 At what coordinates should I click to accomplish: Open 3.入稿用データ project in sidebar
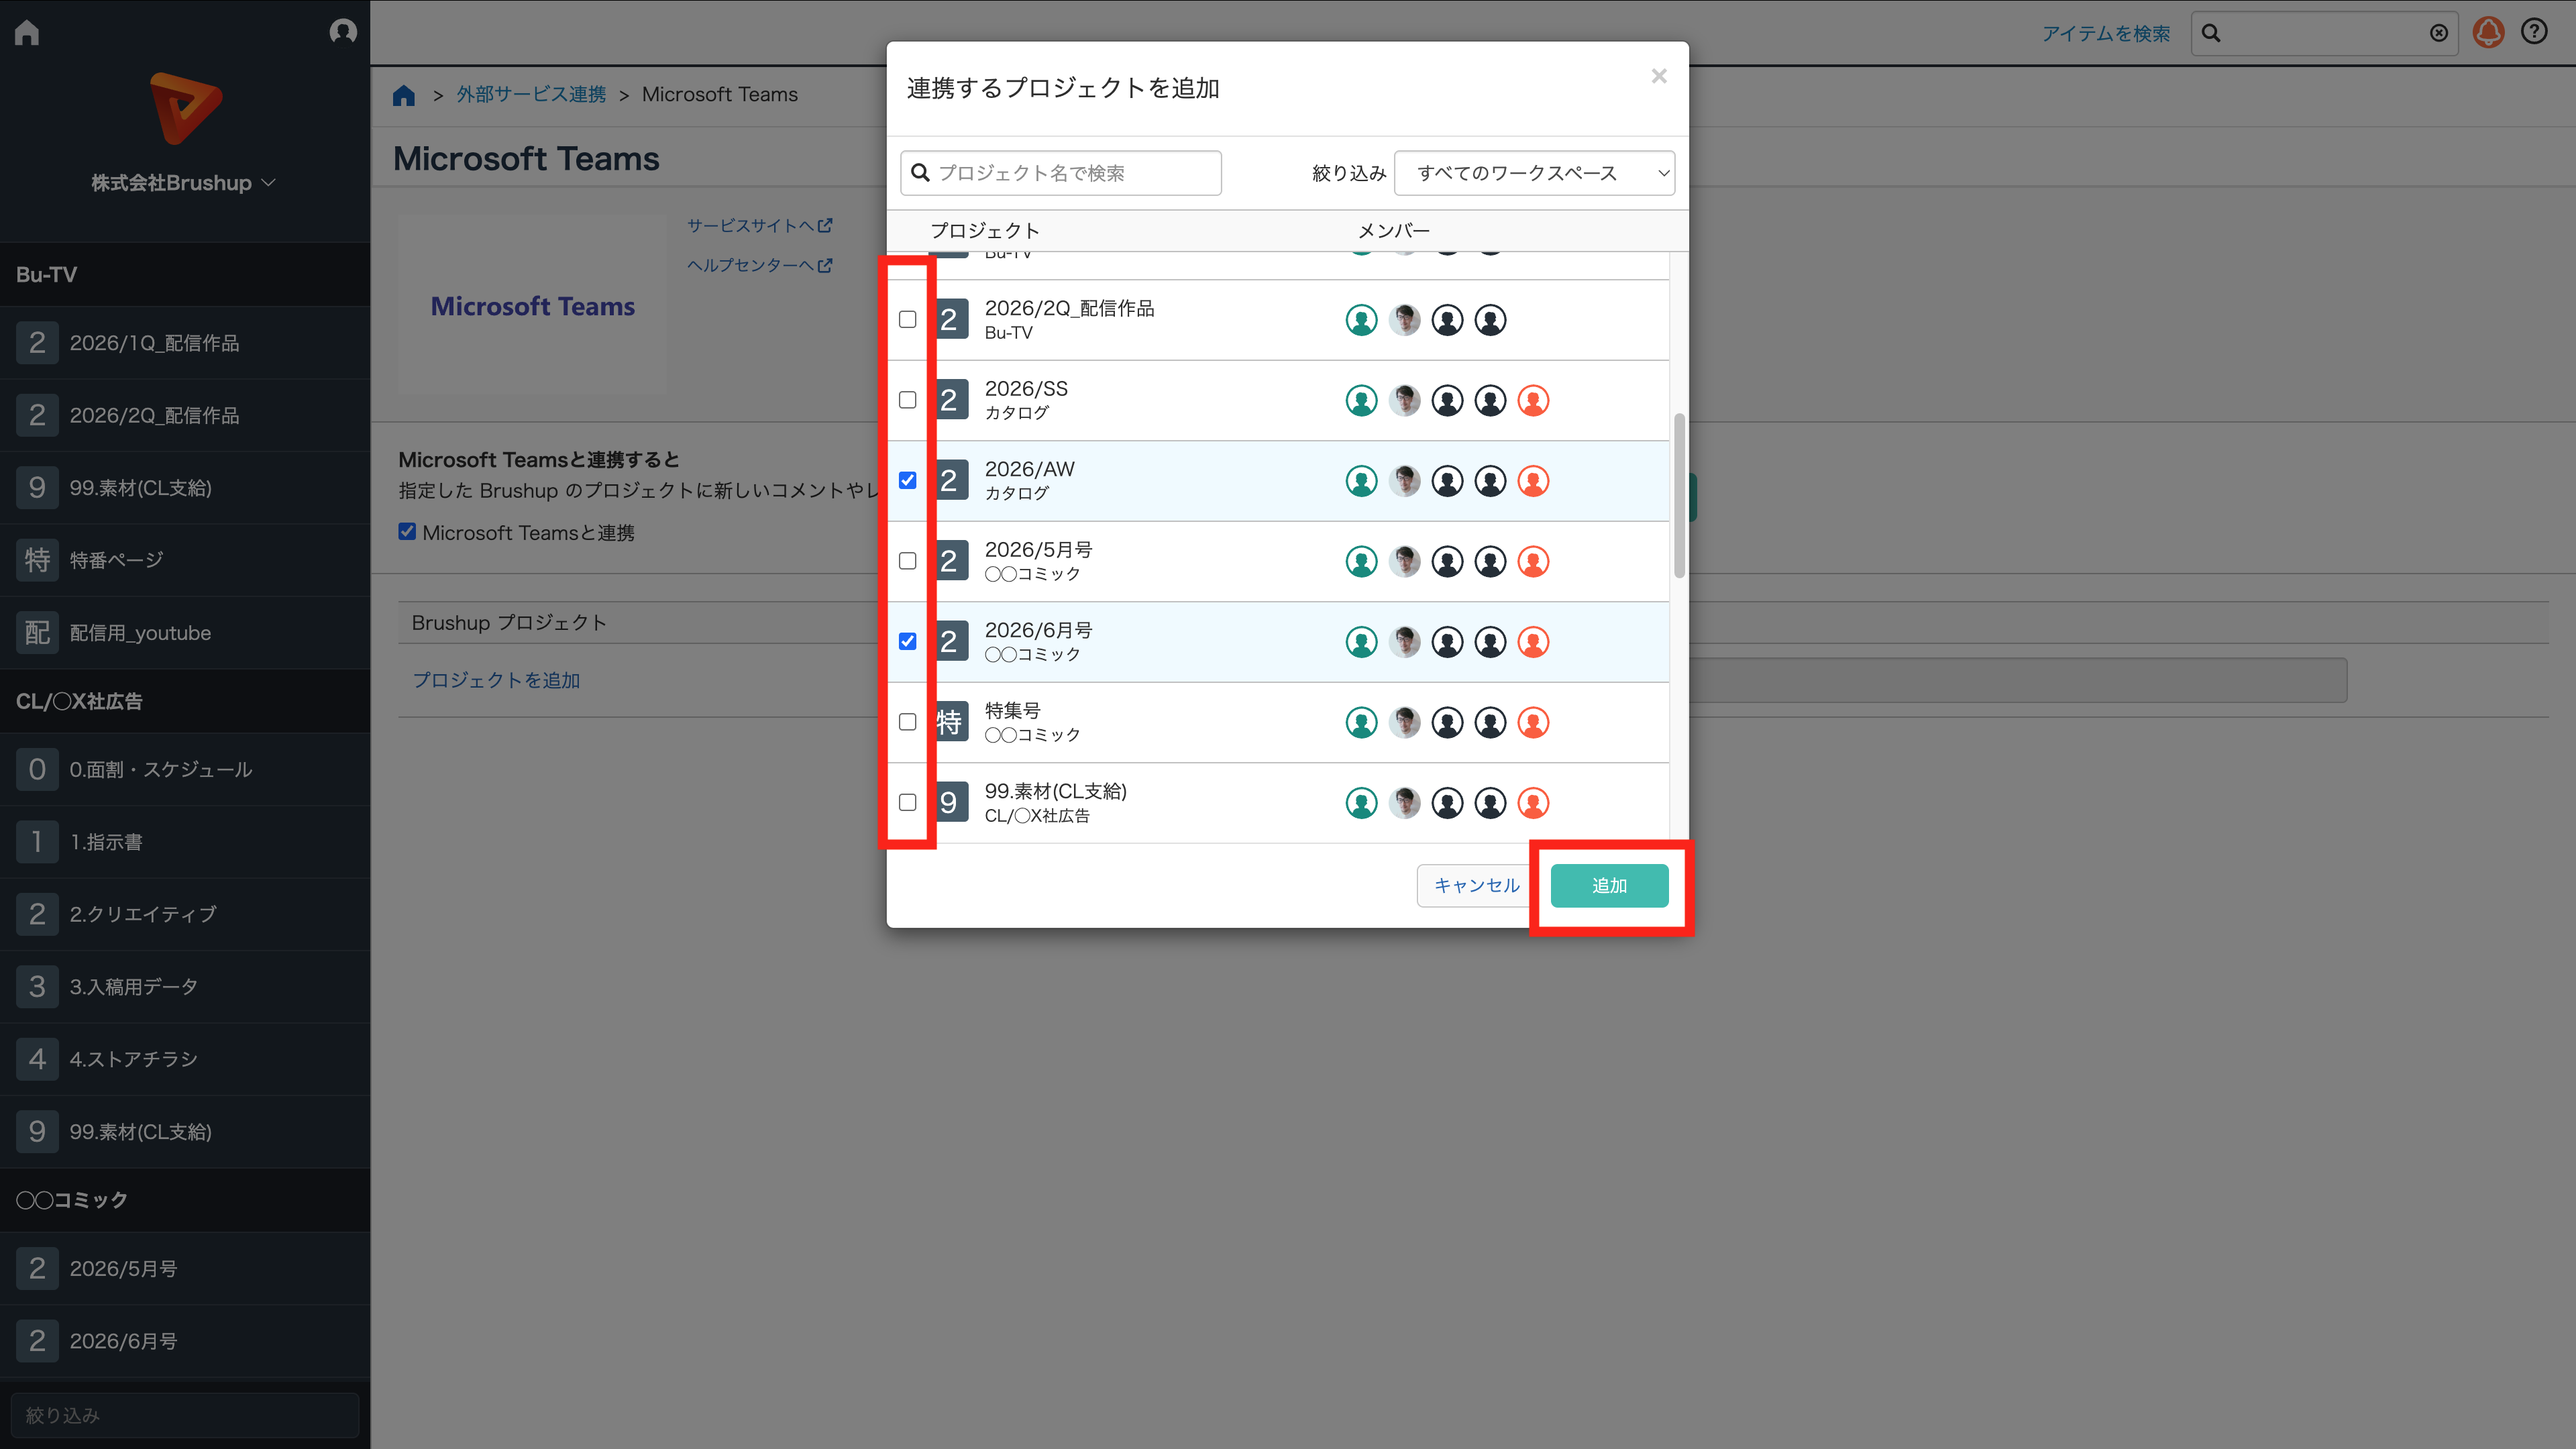(185, 987)
